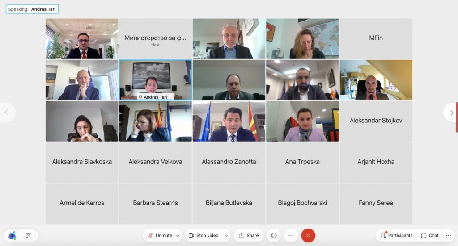
Task: Select the Aleksandar Stojkov tile
Action: [376, 121]
